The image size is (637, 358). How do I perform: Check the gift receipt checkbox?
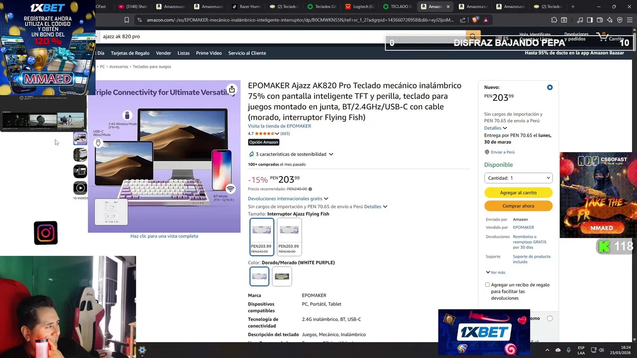(x=487, y=285)
